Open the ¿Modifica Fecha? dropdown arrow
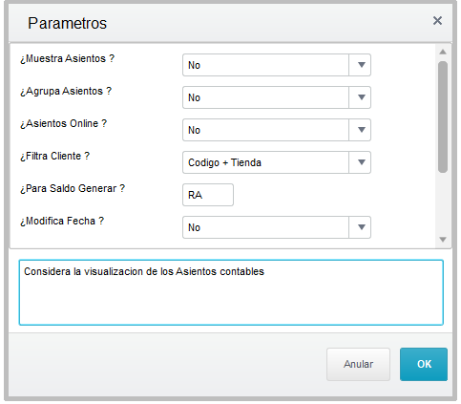Screen dimensions: 461x404 [361, 227]
